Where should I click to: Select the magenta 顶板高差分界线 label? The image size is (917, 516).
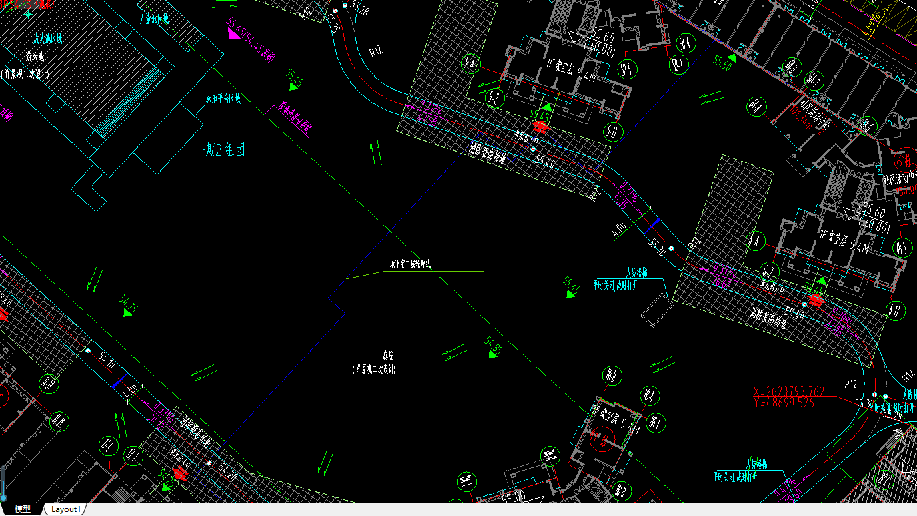296,116
